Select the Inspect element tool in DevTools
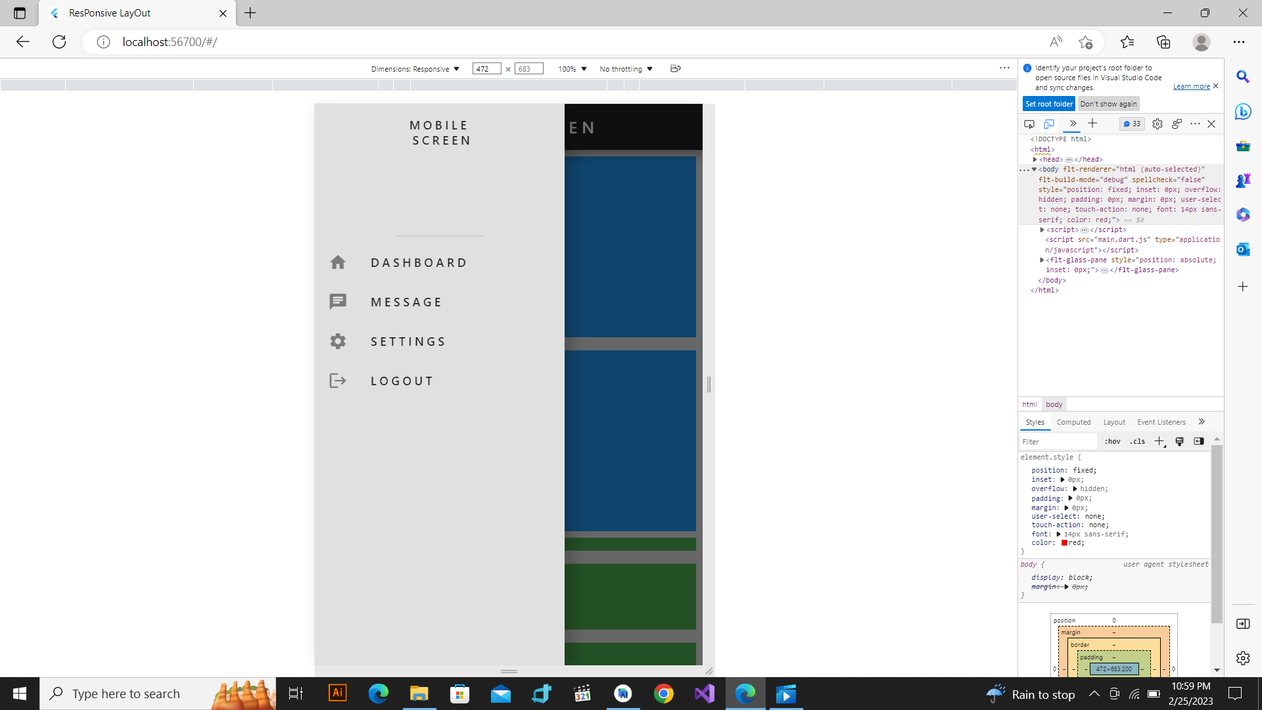The height and width of the screenshot is (710, 1262). [1029, 124]
